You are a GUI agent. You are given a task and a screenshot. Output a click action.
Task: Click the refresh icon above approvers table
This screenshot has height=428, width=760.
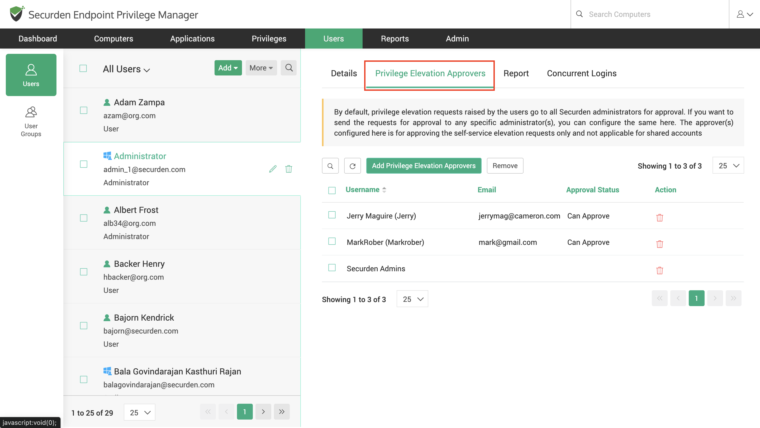(352, 166)
